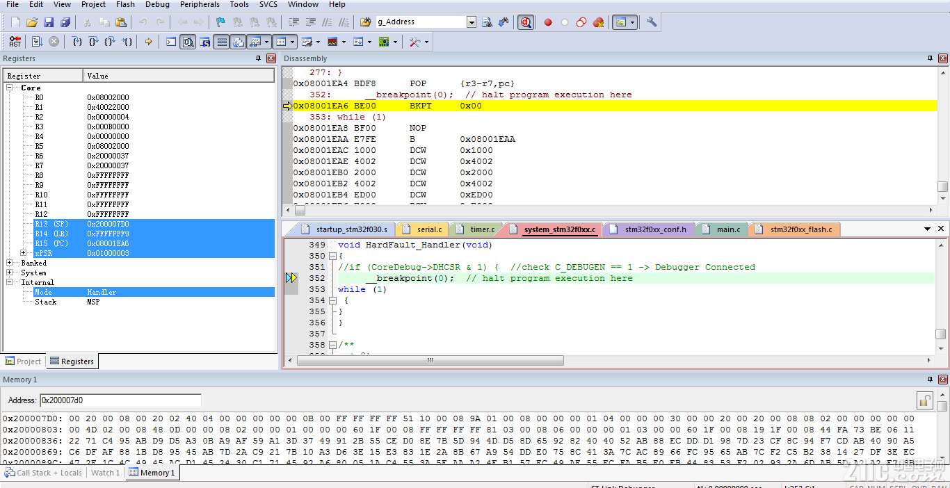Click the code editor horizontal scrollbar thumb

430,360
